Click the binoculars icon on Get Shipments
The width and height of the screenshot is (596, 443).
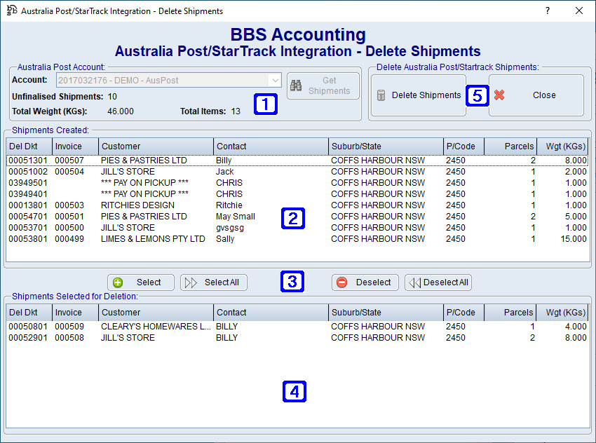coord(297,86)
